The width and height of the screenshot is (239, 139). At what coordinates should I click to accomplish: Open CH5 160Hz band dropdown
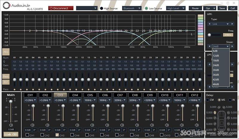pos(90,100)
